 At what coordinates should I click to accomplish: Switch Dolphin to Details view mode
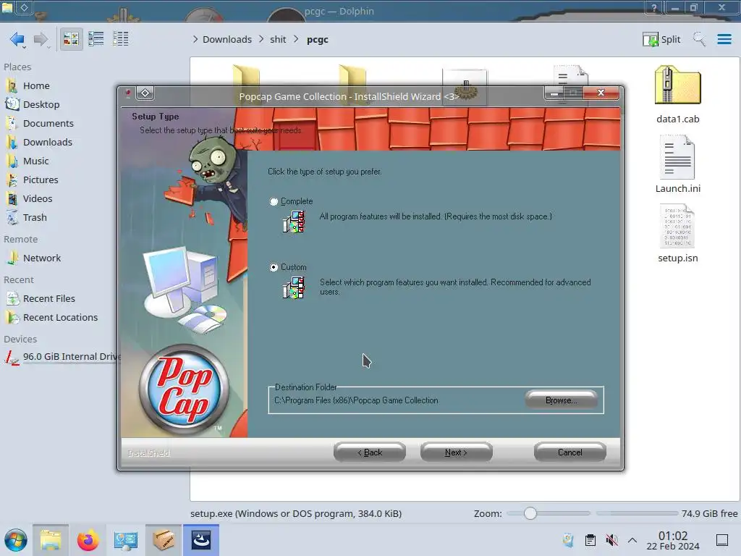pos(121,39)
